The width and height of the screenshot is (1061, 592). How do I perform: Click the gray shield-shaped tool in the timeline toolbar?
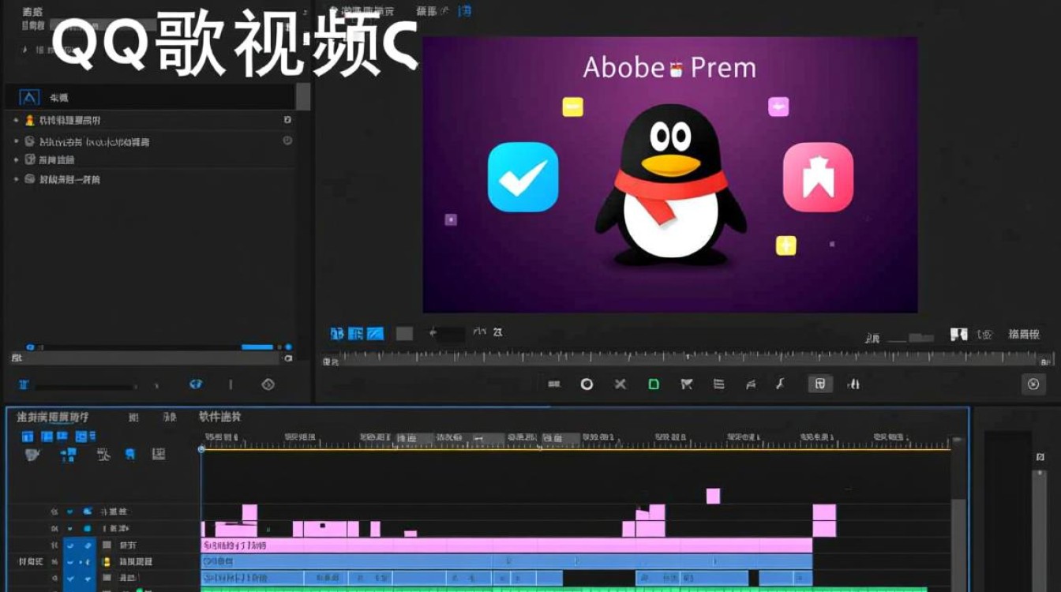click(32, 455)
